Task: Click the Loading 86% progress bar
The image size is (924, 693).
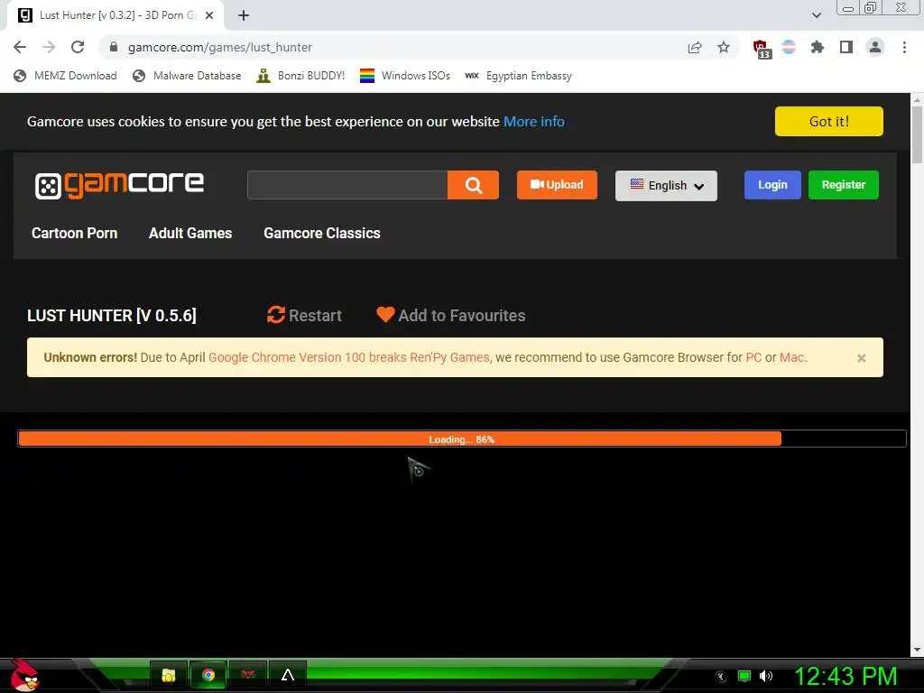Action: pos(461,439)
